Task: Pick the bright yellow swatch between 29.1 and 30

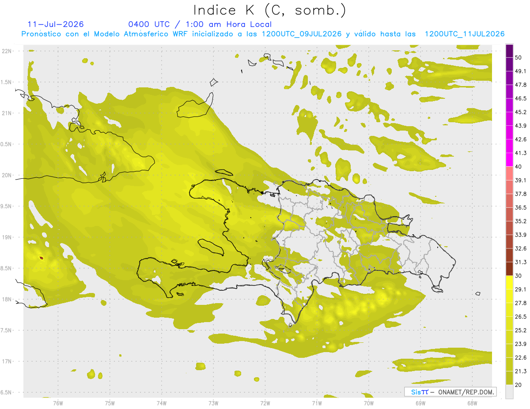Action: [509, 282]
